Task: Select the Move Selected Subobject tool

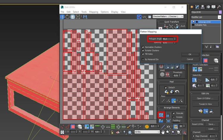Action: point(62,17)
